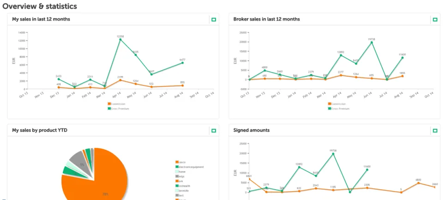
Task: Click the green panel icon on Broker sales chart
Action: [x=435, y=19]
